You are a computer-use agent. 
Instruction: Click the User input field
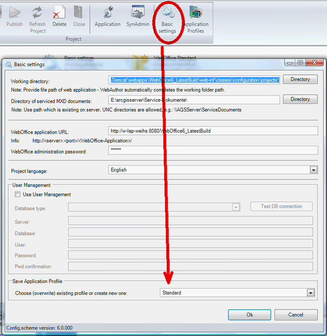(191, 244)
